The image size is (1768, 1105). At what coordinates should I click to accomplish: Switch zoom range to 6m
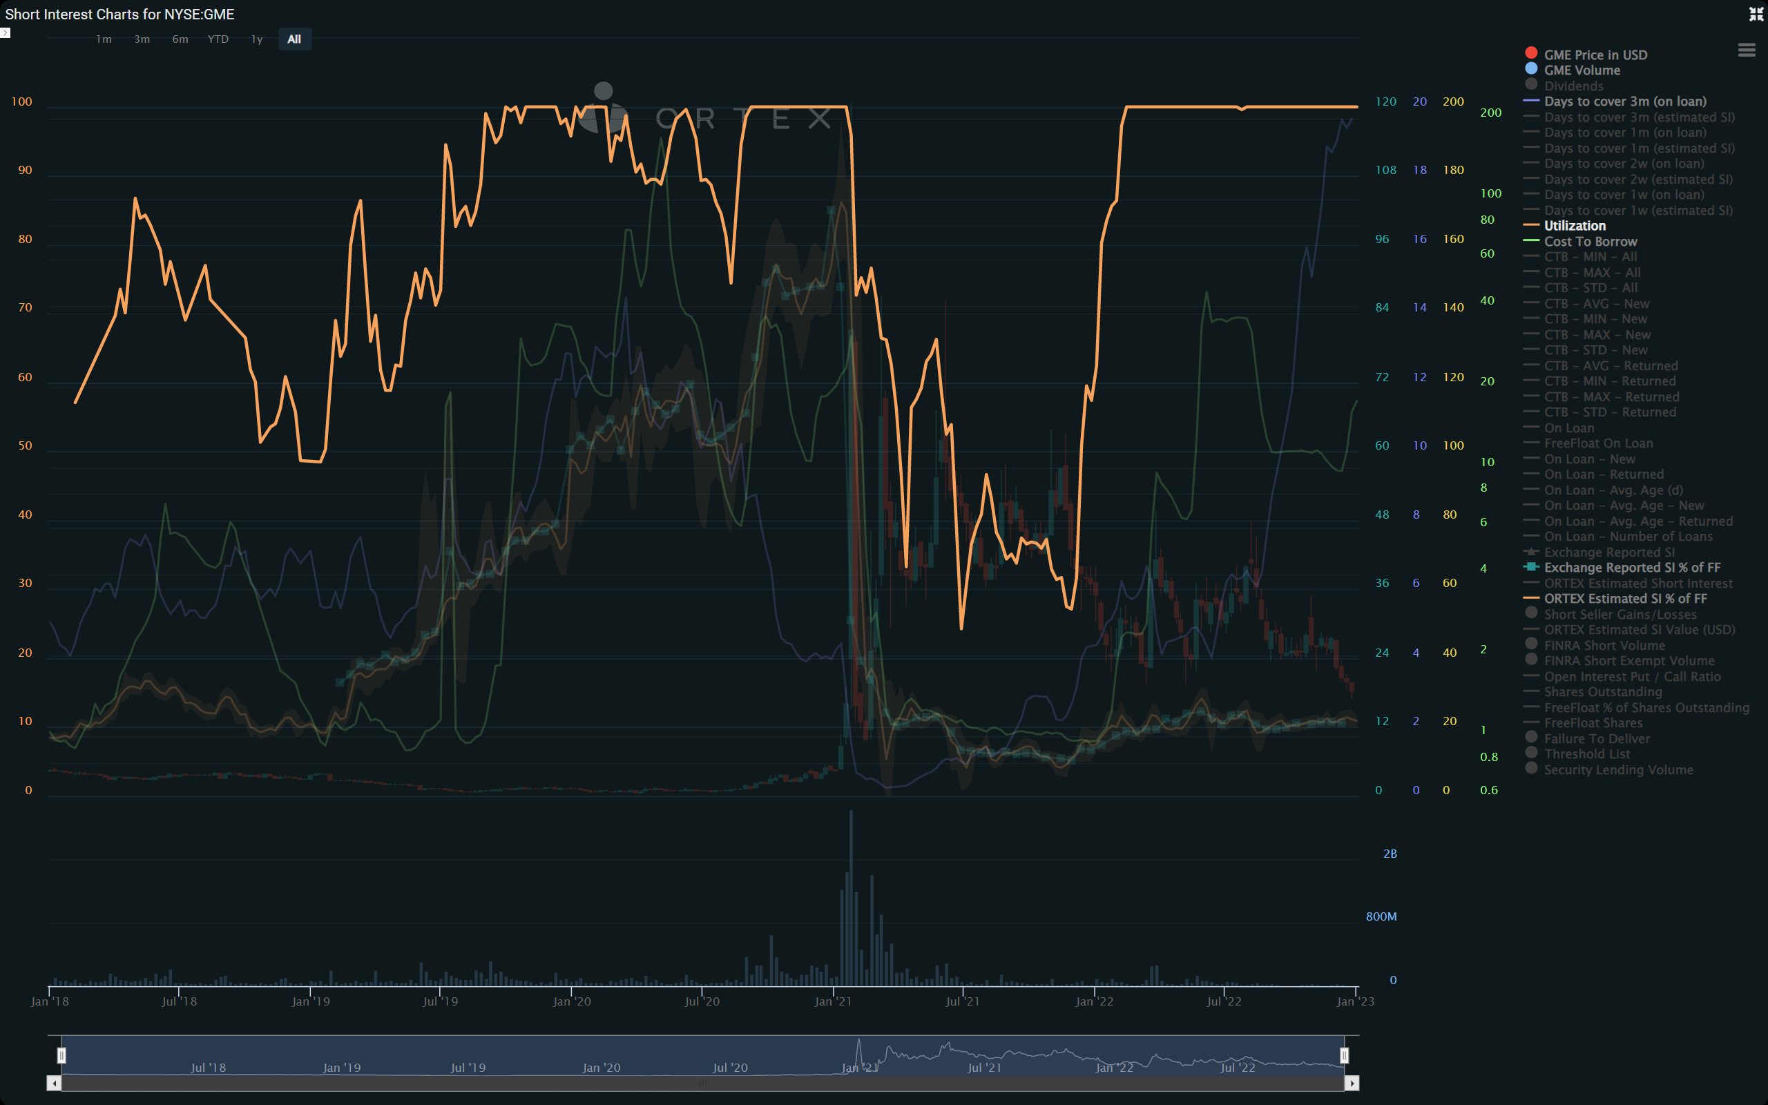pyautogui.click(x=180, y=39)
